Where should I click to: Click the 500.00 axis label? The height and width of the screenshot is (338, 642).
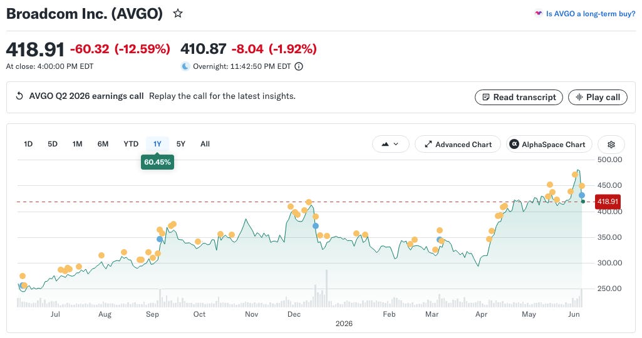click(609, 160)
